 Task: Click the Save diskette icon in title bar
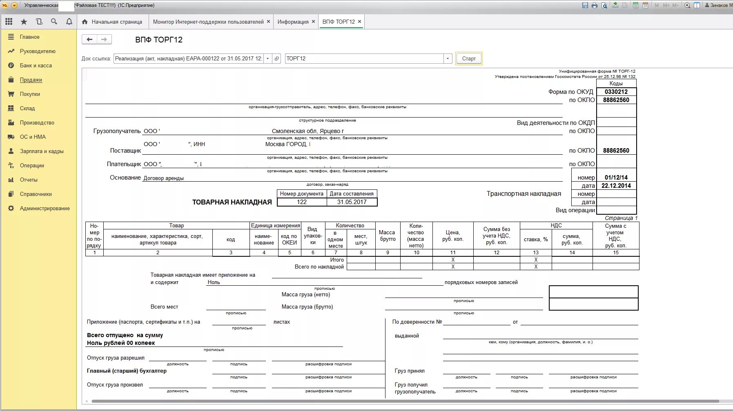pyautogui.click(x=585, y=5)
